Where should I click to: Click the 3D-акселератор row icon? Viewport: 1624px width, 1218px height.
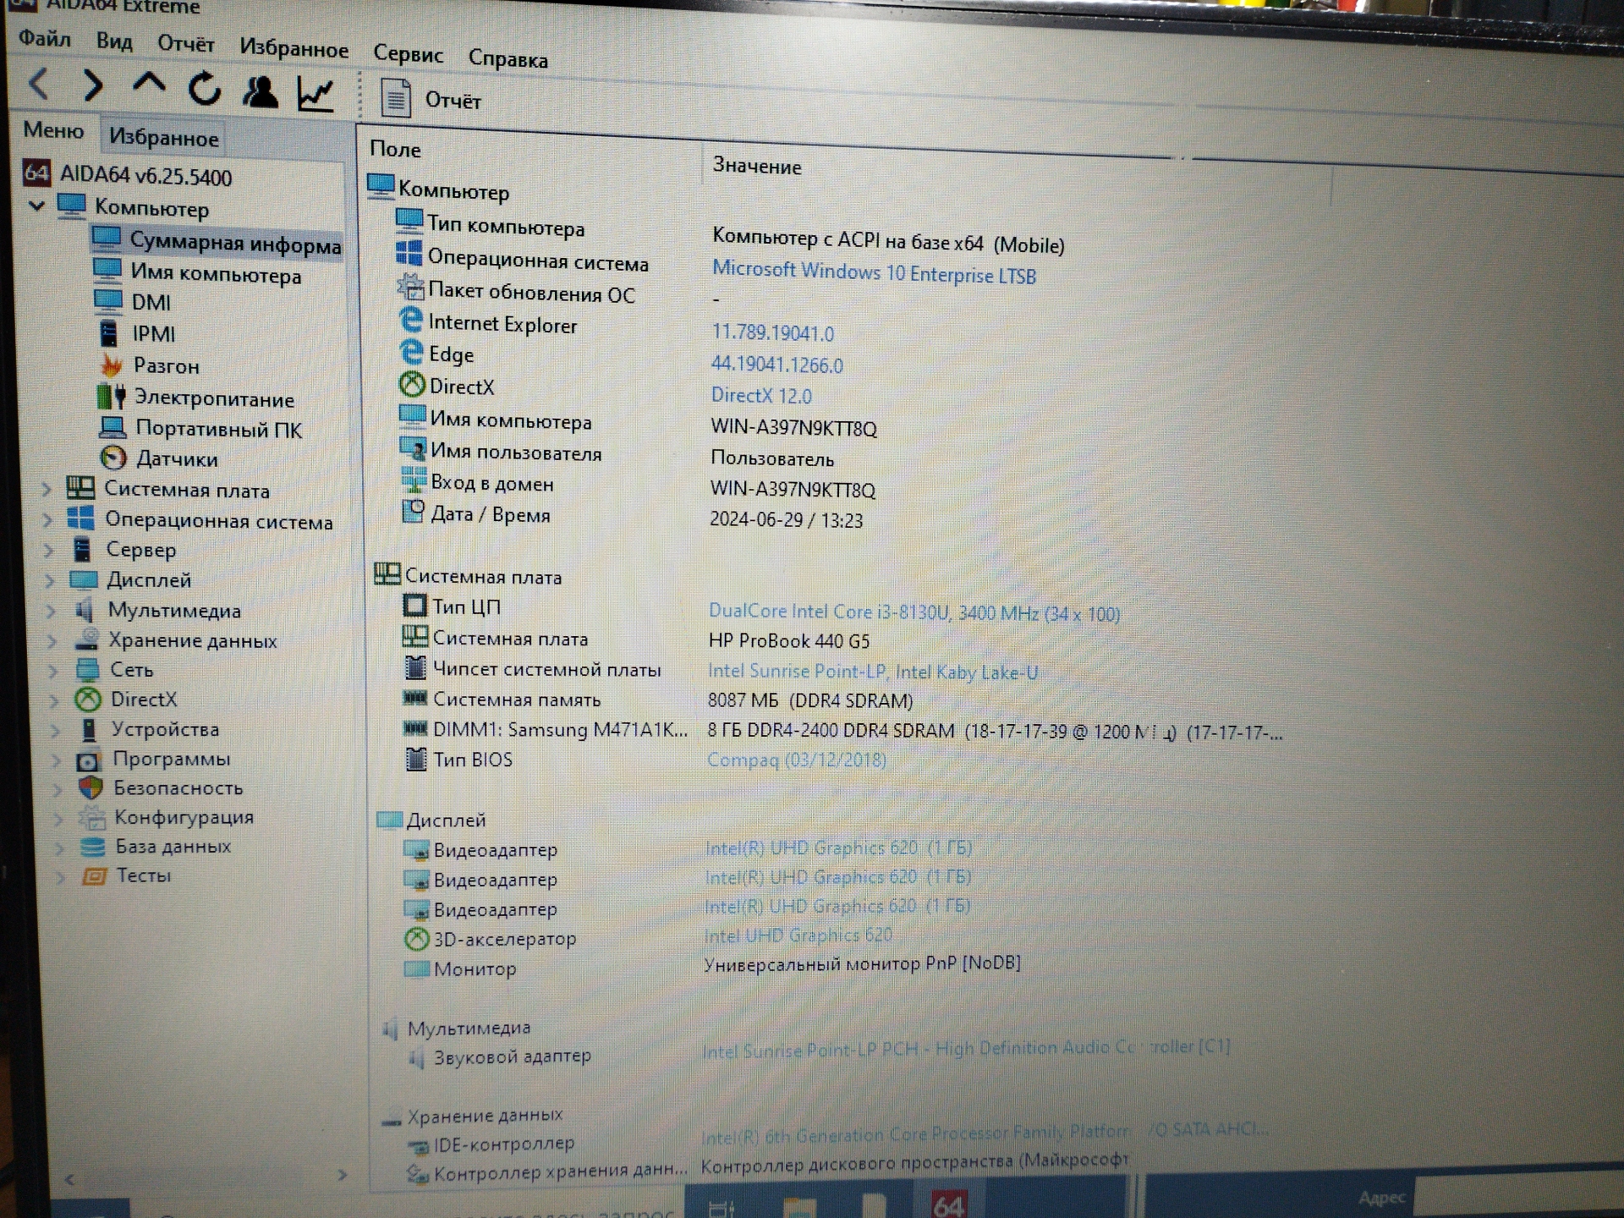point(416,938)
